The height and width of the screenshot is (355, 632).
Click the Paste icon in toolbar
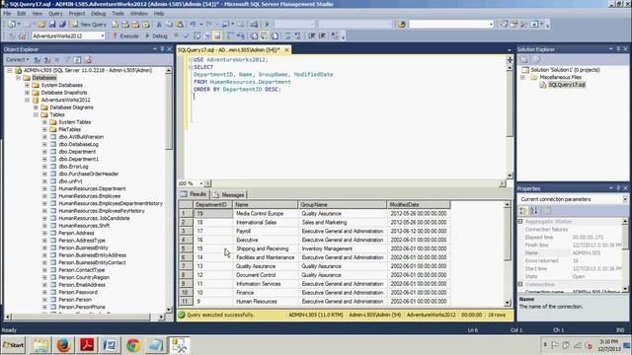point(180,25)
